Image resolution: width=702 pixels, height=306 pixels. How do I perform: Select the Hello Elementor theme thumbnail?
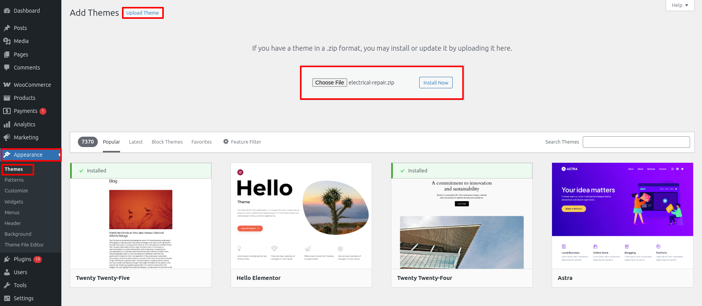coord(301,216)
